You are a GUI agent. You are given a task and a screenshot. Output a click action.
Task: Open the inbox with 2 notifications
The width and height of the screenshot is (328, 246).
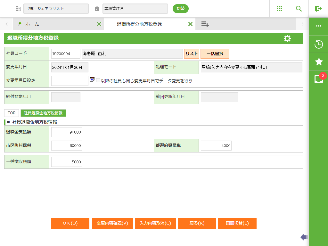tap(318, 79)
